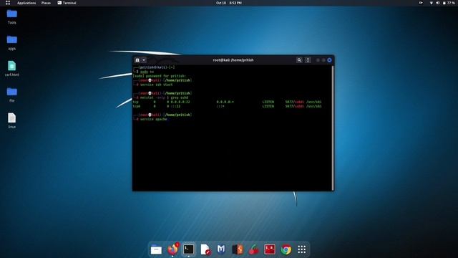Open the Terminal app menu in the top bar

[67, 3]
